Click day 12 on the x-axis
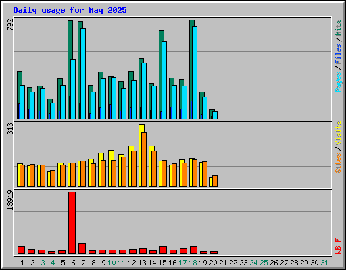Viewport: 346px width, 270px height. (x=132, y=263)
